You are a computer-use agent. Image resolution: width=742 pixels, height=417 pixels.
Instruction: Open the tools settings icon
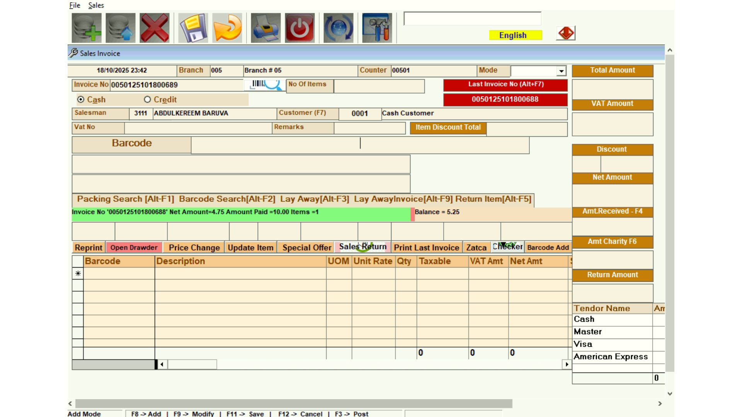click(x=377, y=28)
